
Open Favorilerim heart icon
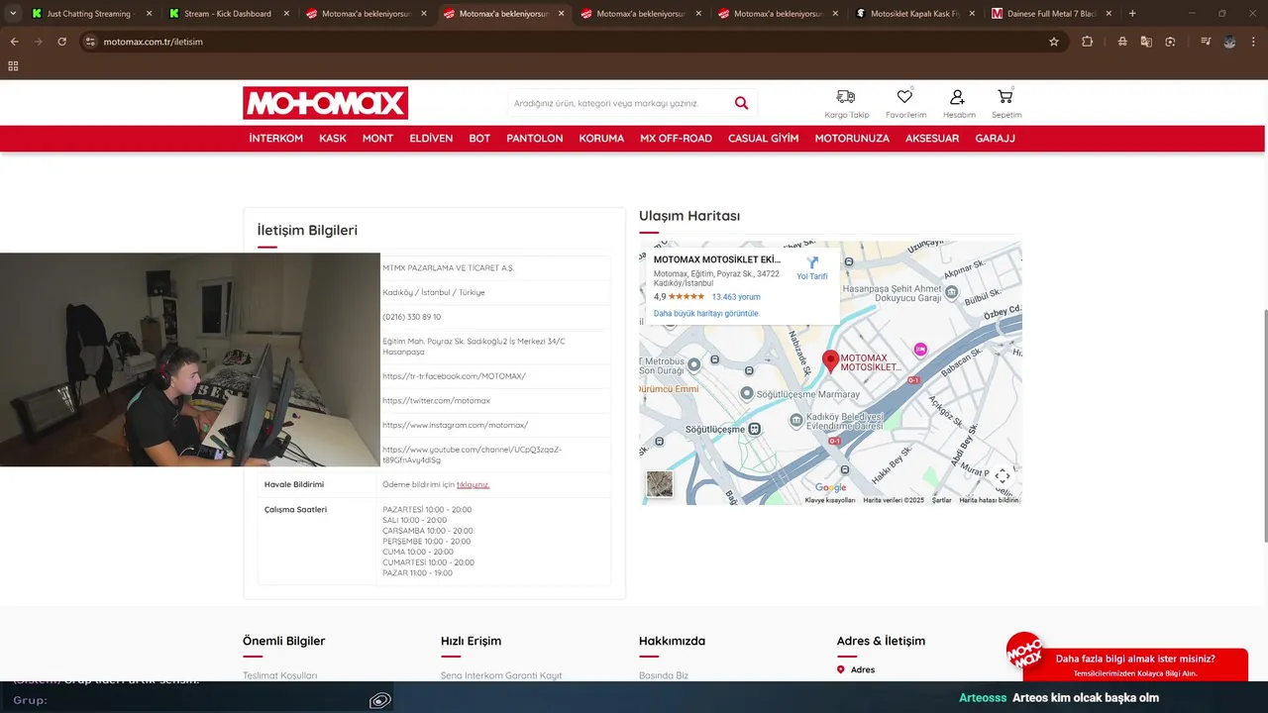[904, 96]
